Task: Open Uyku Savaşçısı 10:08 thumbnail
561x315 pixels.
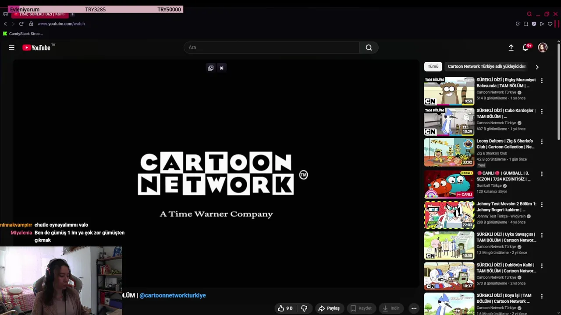Action: (x=449, y=245)
